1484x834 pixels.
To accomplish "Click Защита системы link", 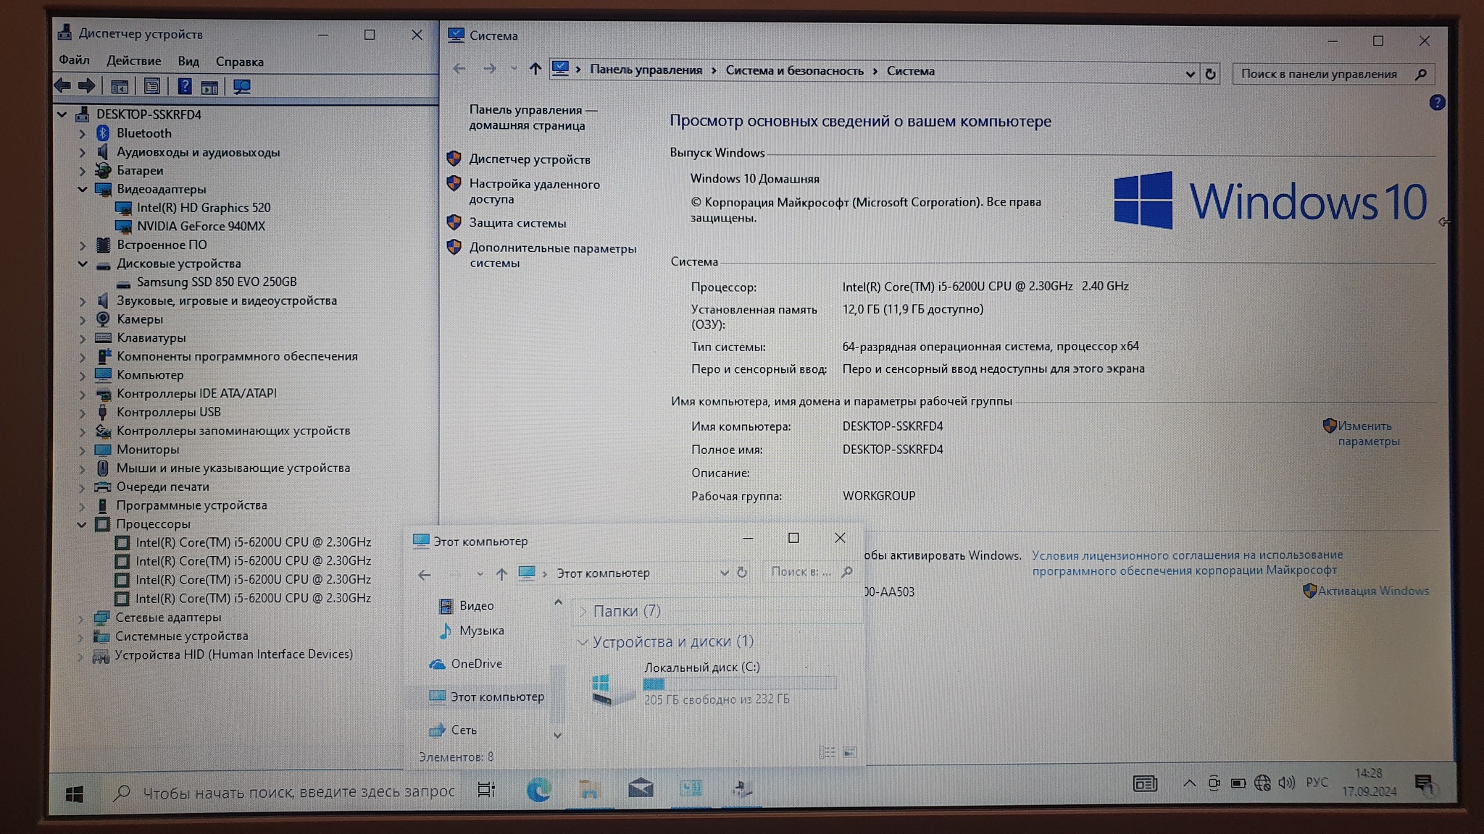I will pyautogui.click(x=517, y=223).
